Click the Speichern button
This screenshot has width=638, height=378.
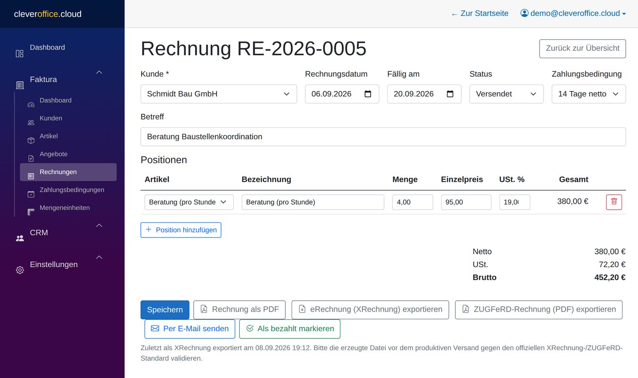165,310
